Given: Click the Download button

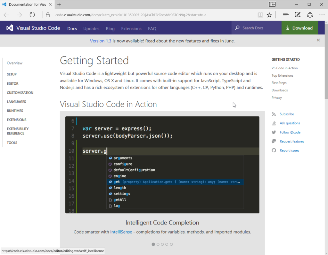Looking at the screenshot, I should click(299, 28).
